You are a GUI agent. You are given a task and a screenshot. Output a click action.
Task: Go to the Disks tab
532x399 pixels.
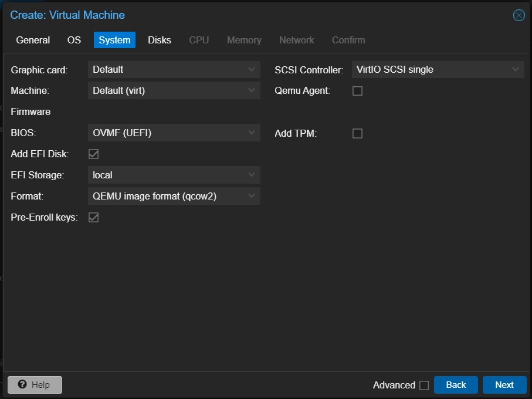[160, 40]
